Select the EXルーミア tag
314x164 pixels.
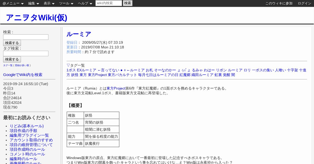[87, 70]
